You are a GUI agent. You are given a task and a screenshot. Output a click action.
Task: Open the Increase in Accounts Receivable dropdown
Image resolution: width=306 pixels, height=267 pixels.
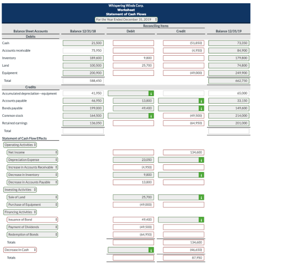(x=32, y=167)
